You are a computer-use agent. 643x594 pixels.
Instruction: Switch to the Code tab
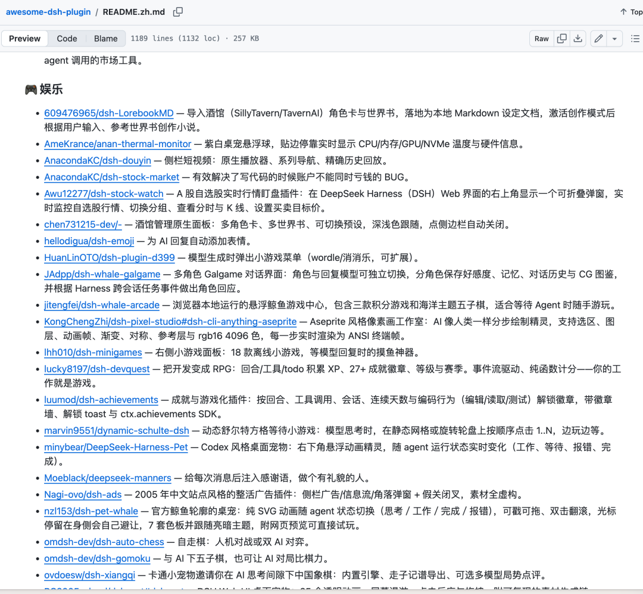point(67,39)
